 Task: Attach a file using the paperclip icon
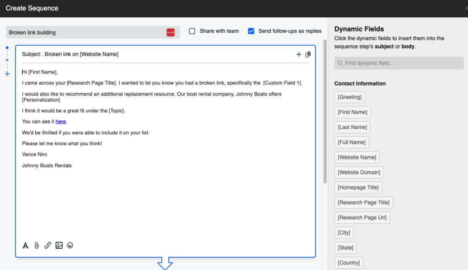tap(37, 245)
